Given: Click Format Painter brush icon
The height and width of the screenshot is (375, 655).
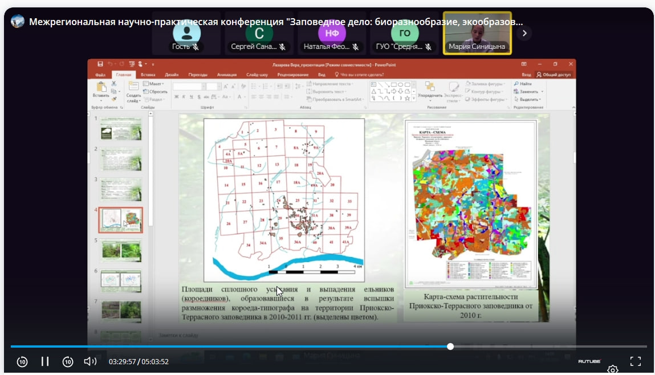Looking at the screenshot, I should coord(114,99).
